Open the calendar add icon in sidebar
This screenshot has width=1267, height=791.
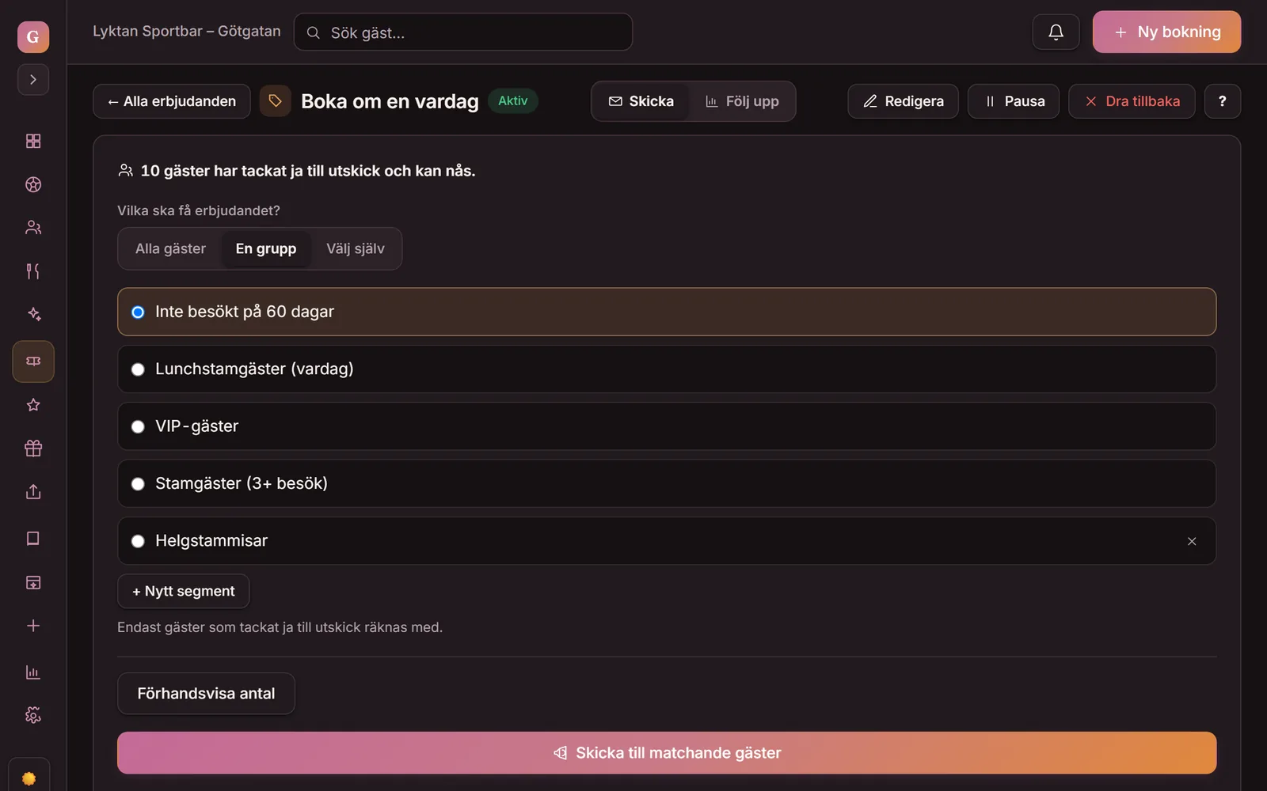tap(33, 582)
